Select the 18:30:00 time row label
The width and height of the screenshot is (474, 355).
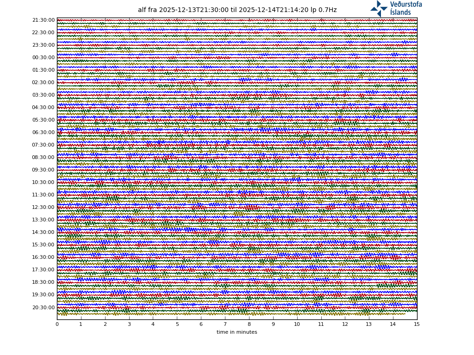[x=43, y=282]
